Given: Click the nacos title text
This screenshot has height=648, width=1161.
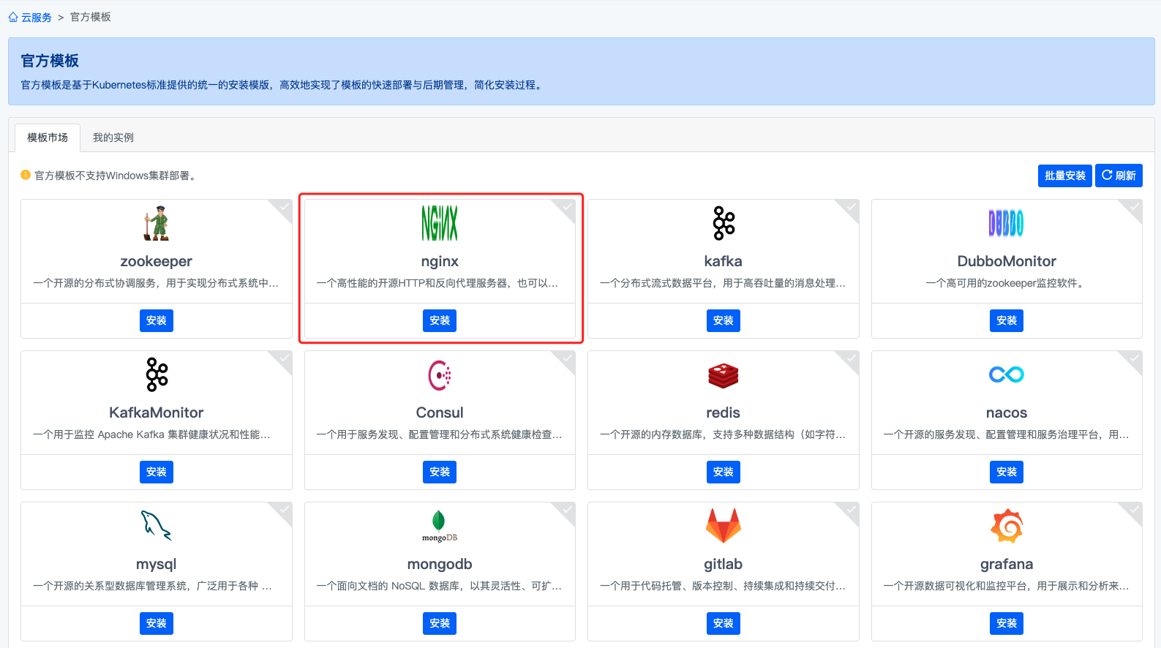Looking at the screenshot, I should 1007,412.
